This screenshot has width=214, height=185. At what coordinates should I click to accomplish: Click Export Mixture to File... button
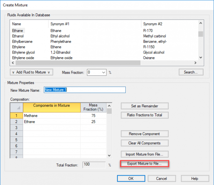click(144, 164)
